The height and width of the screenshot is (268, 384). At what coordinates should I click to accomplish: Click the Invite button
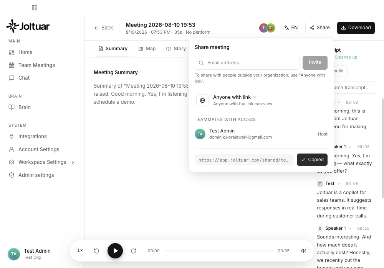point(315,62)
